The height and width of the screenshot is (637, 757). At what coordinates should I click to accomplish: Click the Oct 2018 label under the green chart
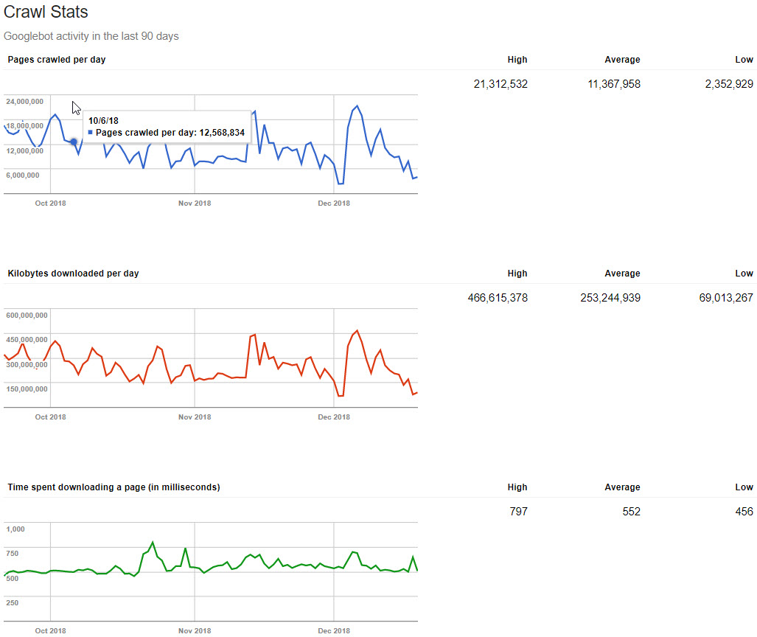[50, 630]
